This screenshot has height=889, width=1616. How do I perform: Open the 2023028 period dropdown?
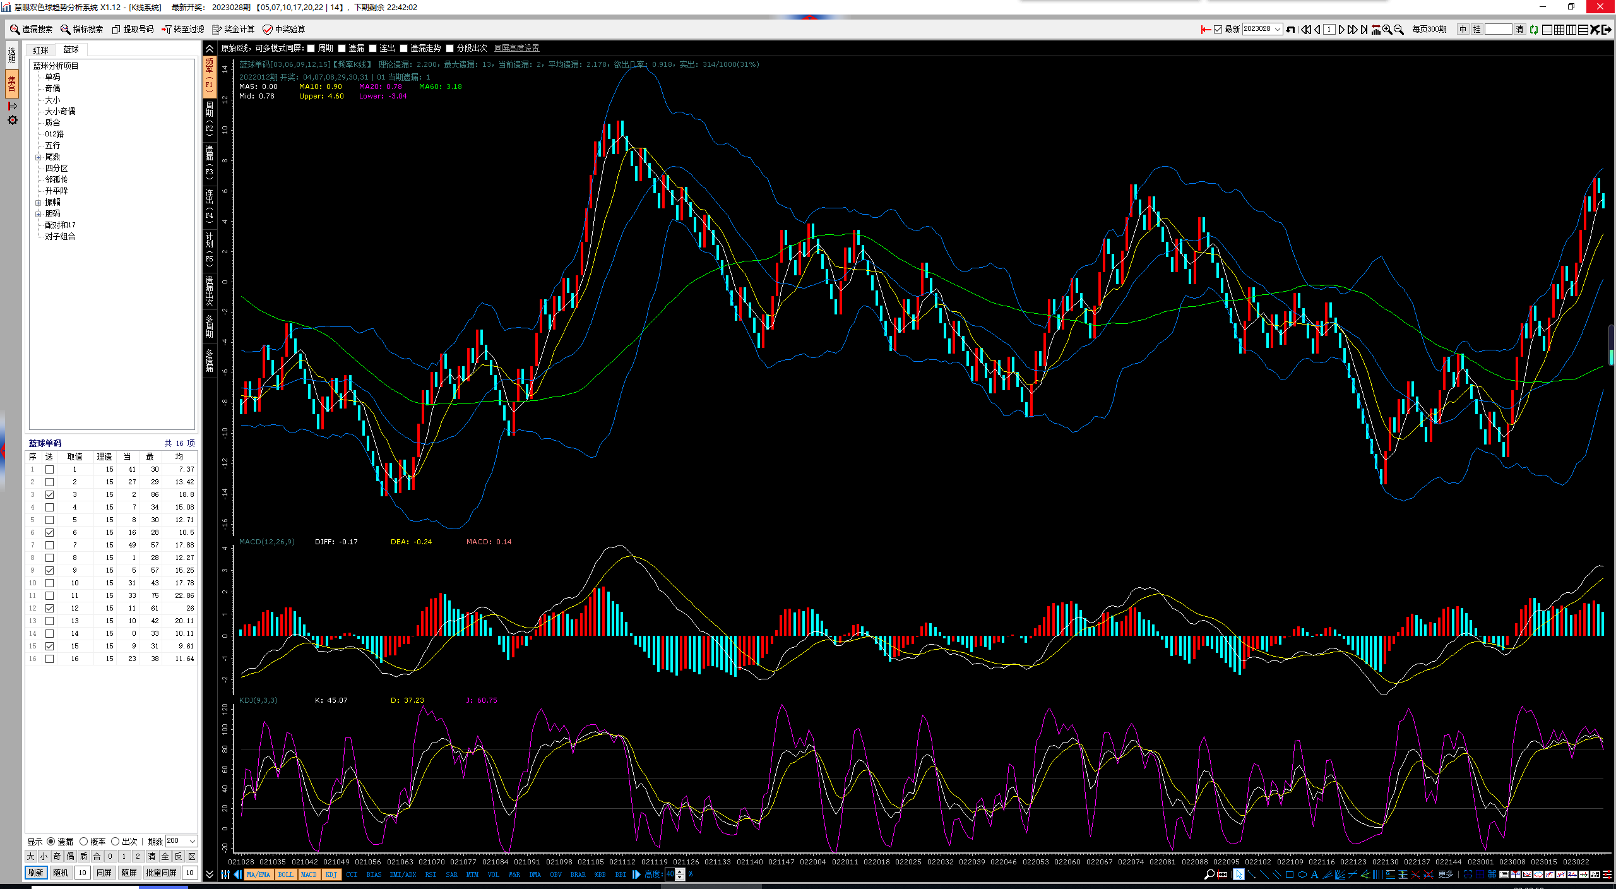pos(1278,29)
